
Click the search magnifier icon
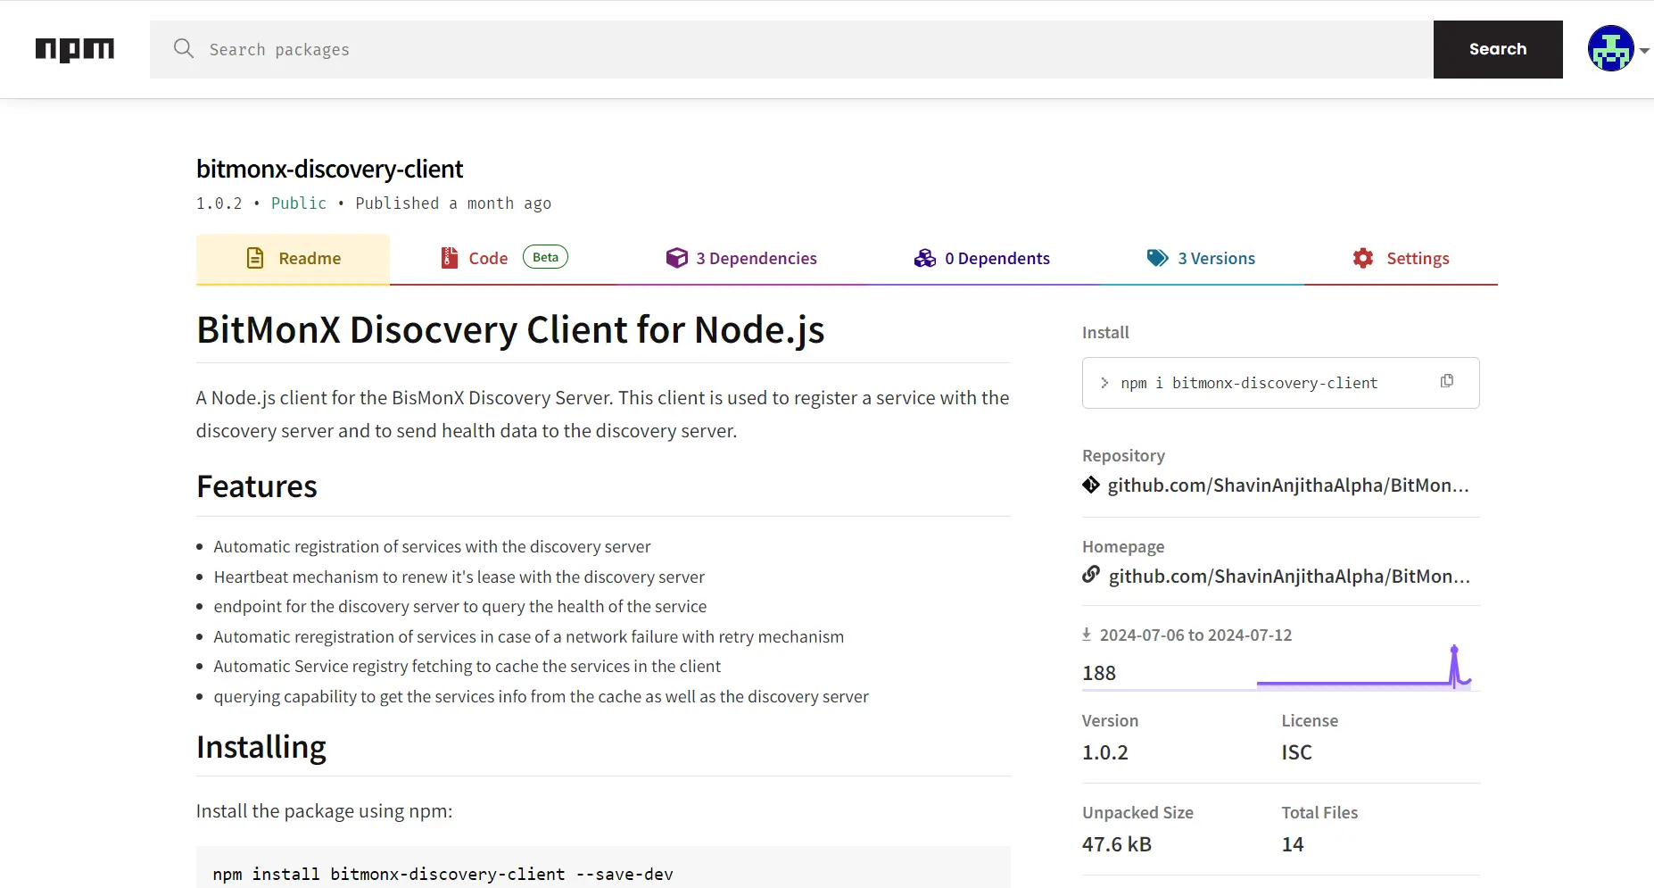(184, 48)
